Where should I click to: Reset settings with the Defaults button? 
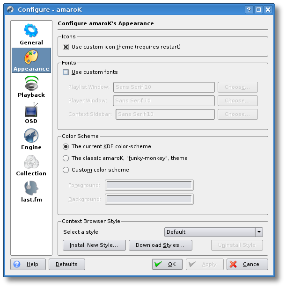[66, 264]
